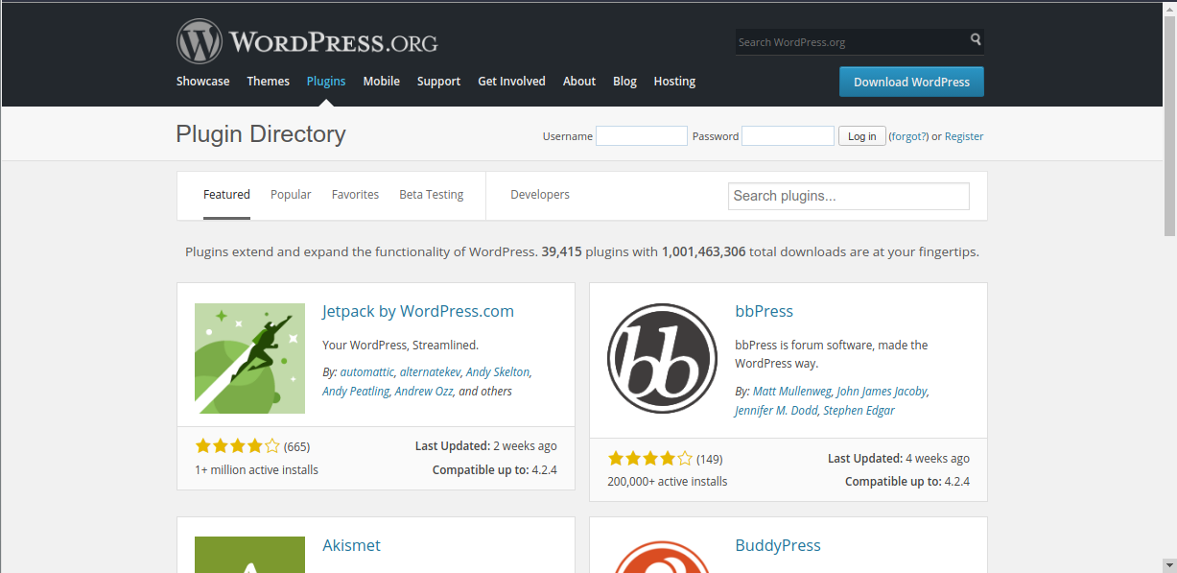Screen dimensions: 1177x573
Task: Open the BuddyPress title link
Action: 778,545
